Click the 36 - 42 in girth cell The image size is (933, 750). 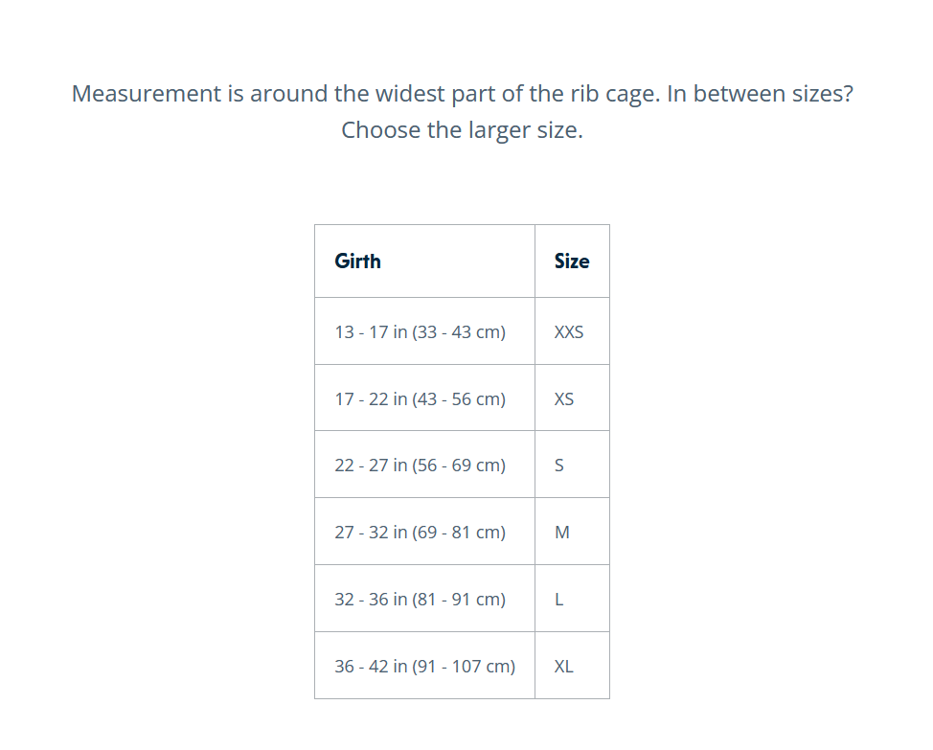point(424,666)
